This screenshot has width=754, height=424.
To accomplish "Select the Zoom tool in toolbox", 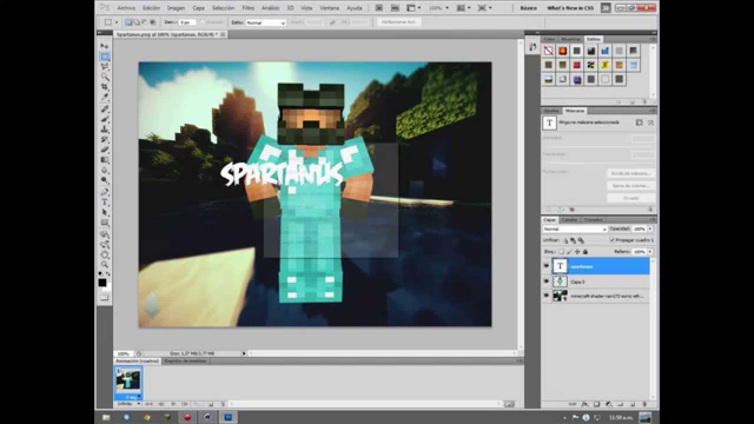I will tap(105, 265).
